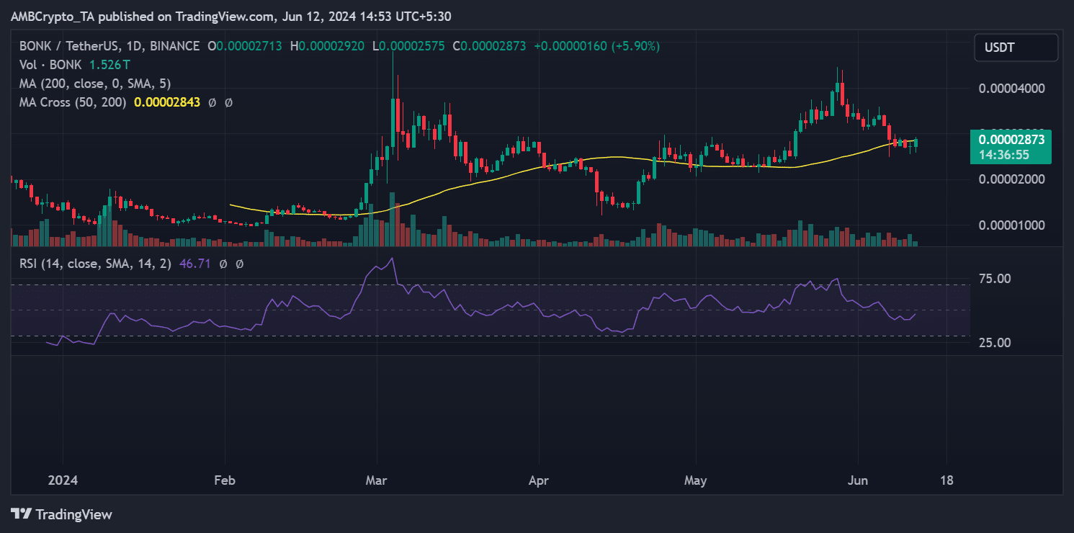This screenshot has width=1074, height=533.
Task: Click the 75.00 RSI axis label
Action: 996,279
